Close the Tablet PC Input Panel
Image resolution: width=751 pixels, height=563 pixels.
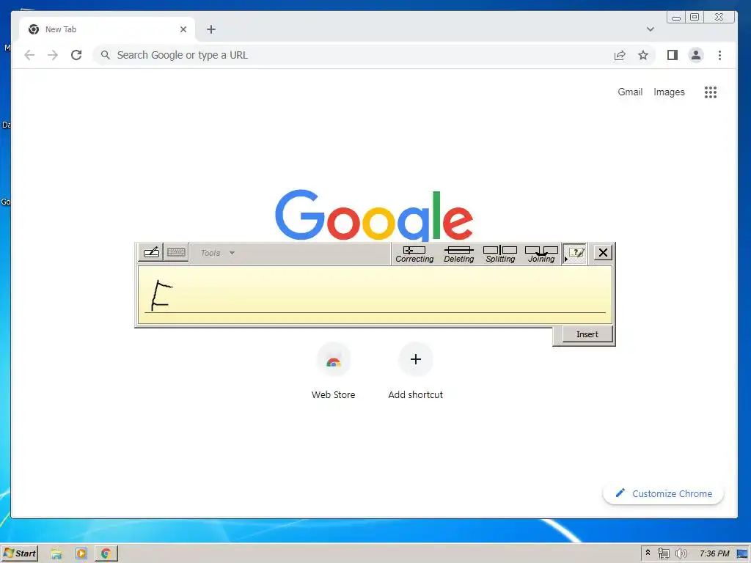coord(603,252)
